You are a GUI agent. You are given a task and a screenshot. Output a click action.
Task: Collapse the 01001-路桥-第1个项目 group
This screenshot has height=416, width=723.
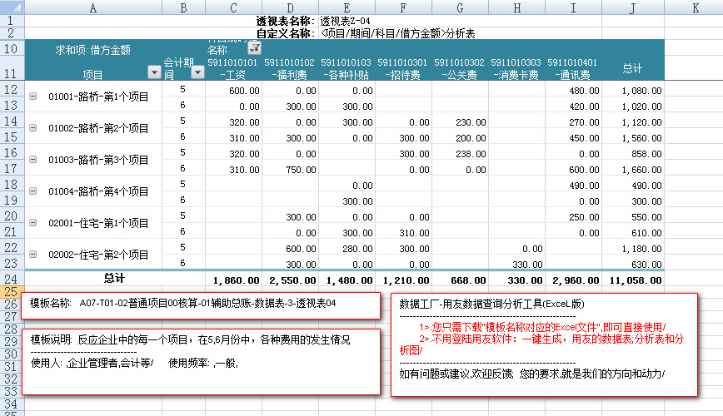[32, 97]
